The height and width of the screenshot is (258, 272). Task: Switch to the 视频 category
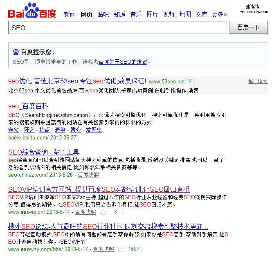click(x=169, y=14)
